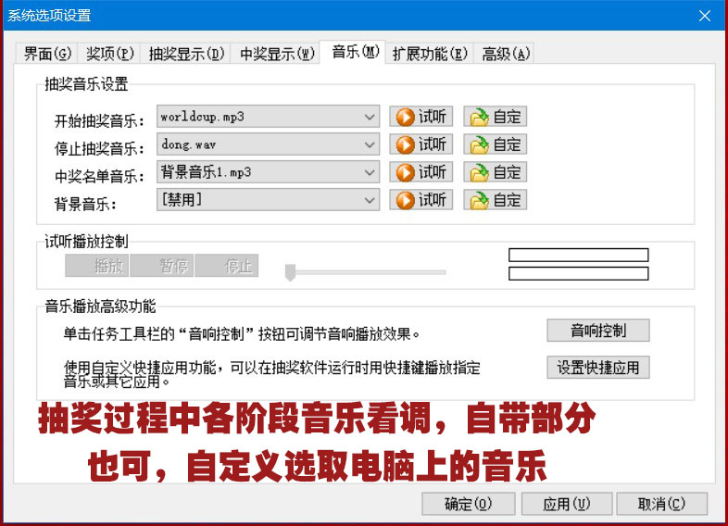The image size is (728, 526).
Task: Click 试听 beside 背景音乐
Action: click(x=420, y=200)
